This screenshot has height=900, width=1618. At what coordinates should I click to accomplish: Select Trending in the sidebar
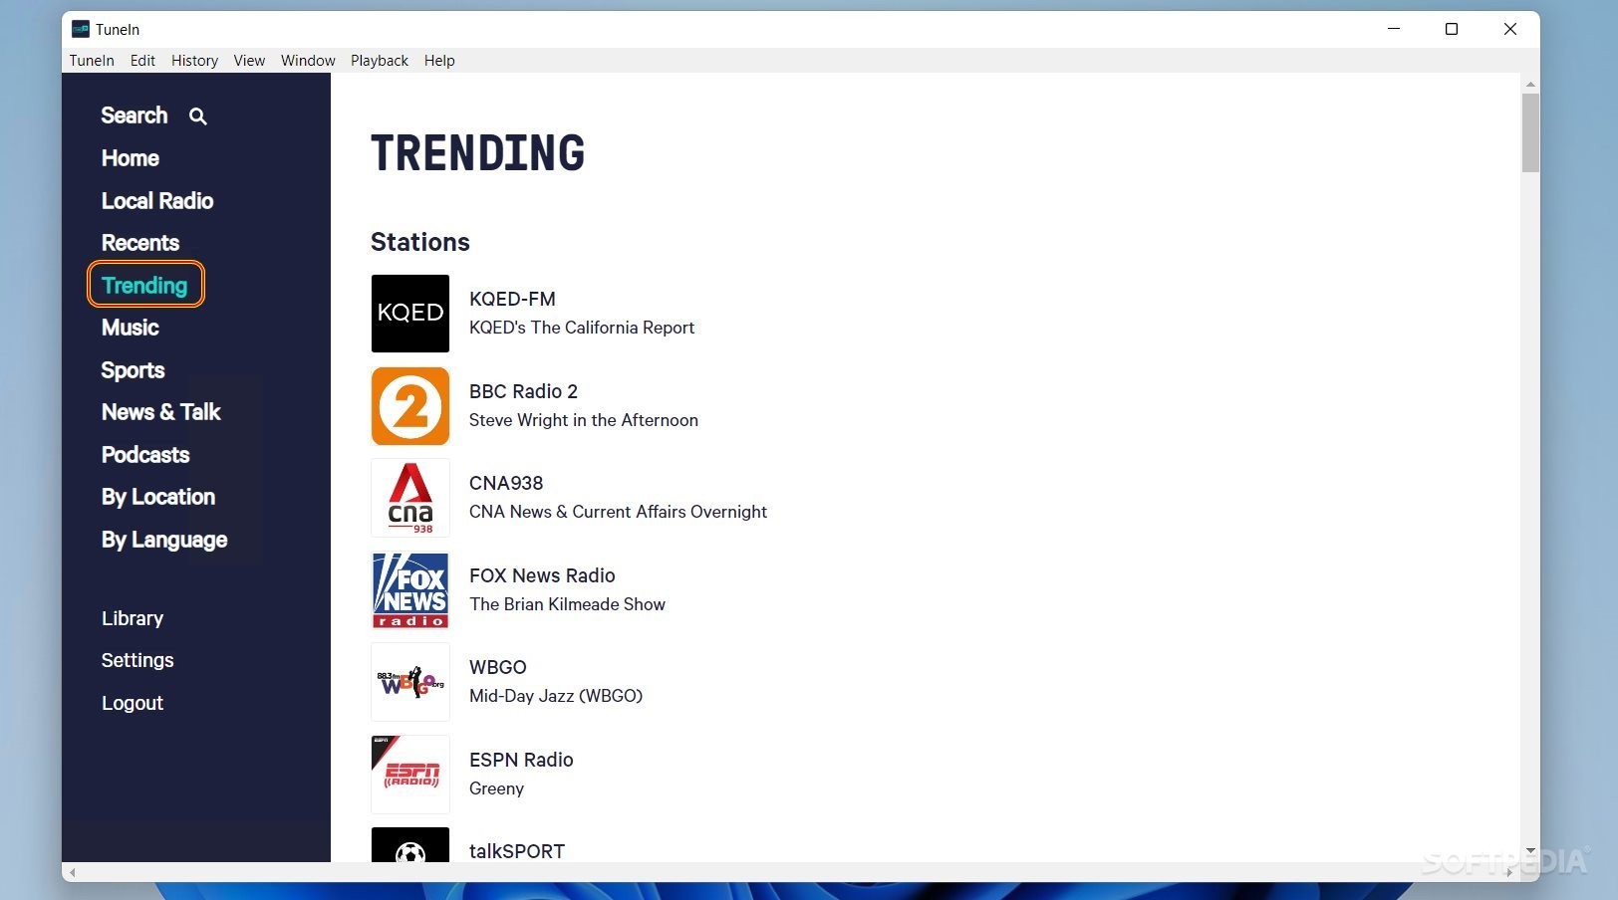pyautogui.click(x=145, y=285)
